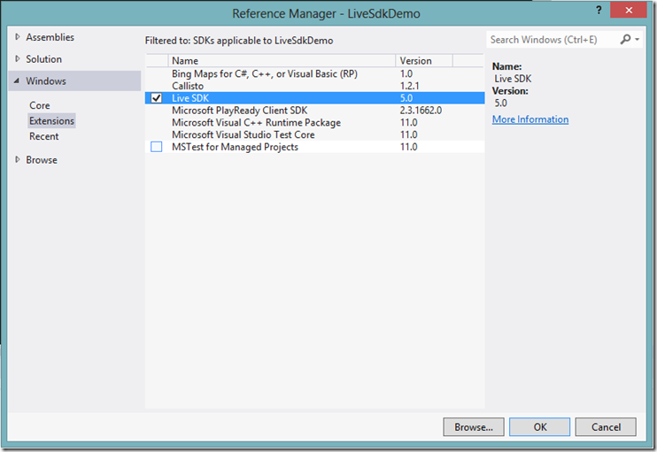The width and height of the screenshot is (657, 452).
Task: Collapse the Windows tree node arrow
Action: 17,80
